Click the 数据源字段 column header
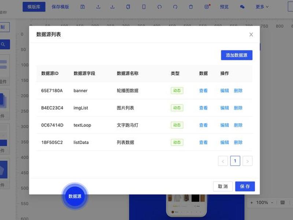293x220 pixels. tap(84, 73)
